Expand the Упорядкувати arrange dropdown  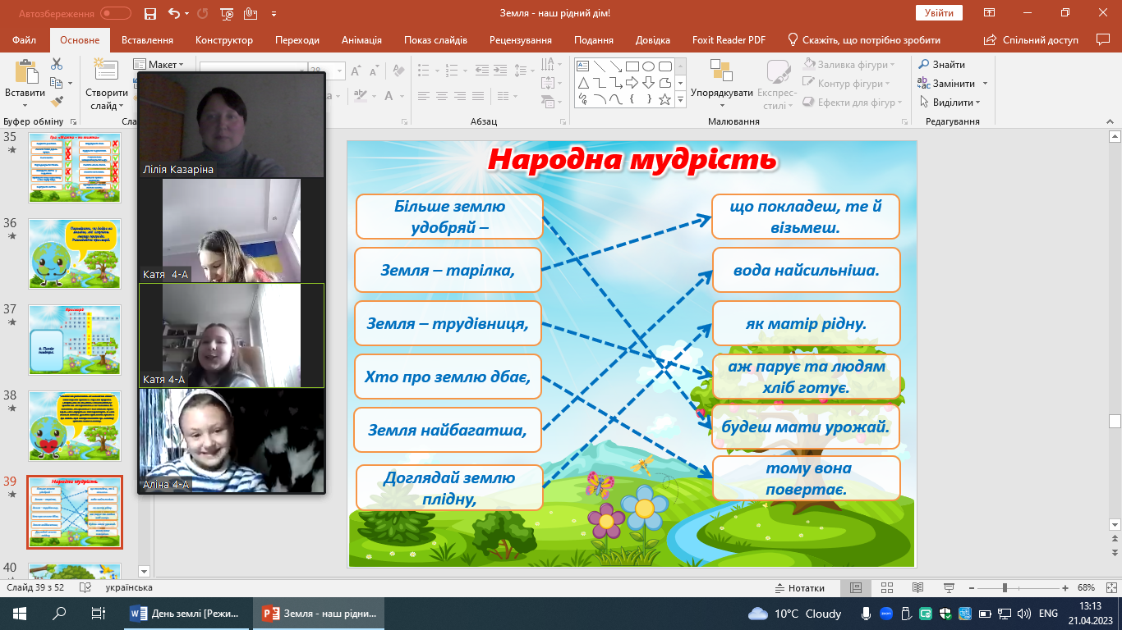pyautogui.click(x=721, y=94)
